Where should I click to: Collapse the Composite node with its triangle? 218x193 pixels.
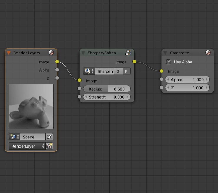click(x=166, y=53)
